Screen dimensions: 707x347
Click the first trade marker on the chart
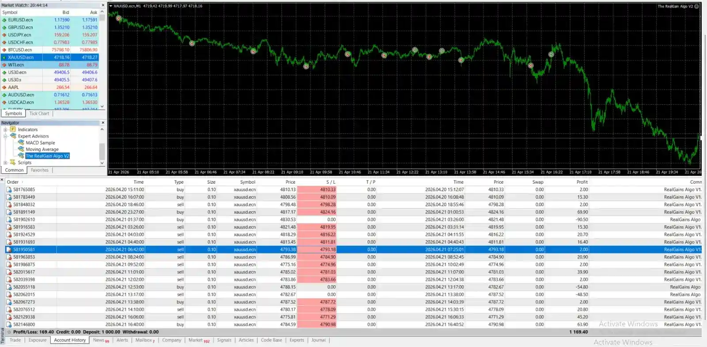click(118, 18)
